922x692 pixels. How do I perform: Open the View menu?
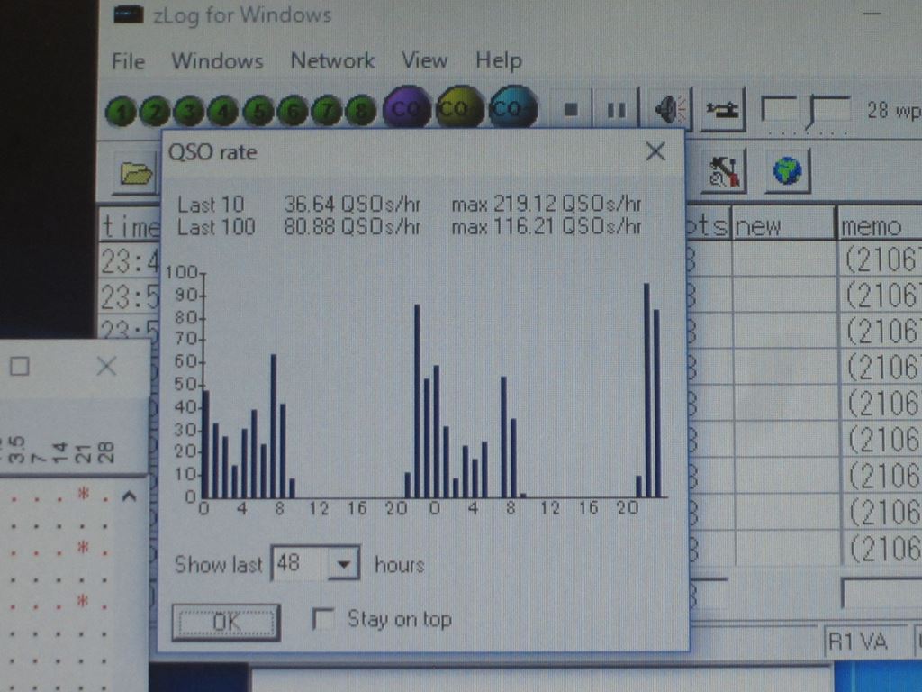tap(424, 60)
